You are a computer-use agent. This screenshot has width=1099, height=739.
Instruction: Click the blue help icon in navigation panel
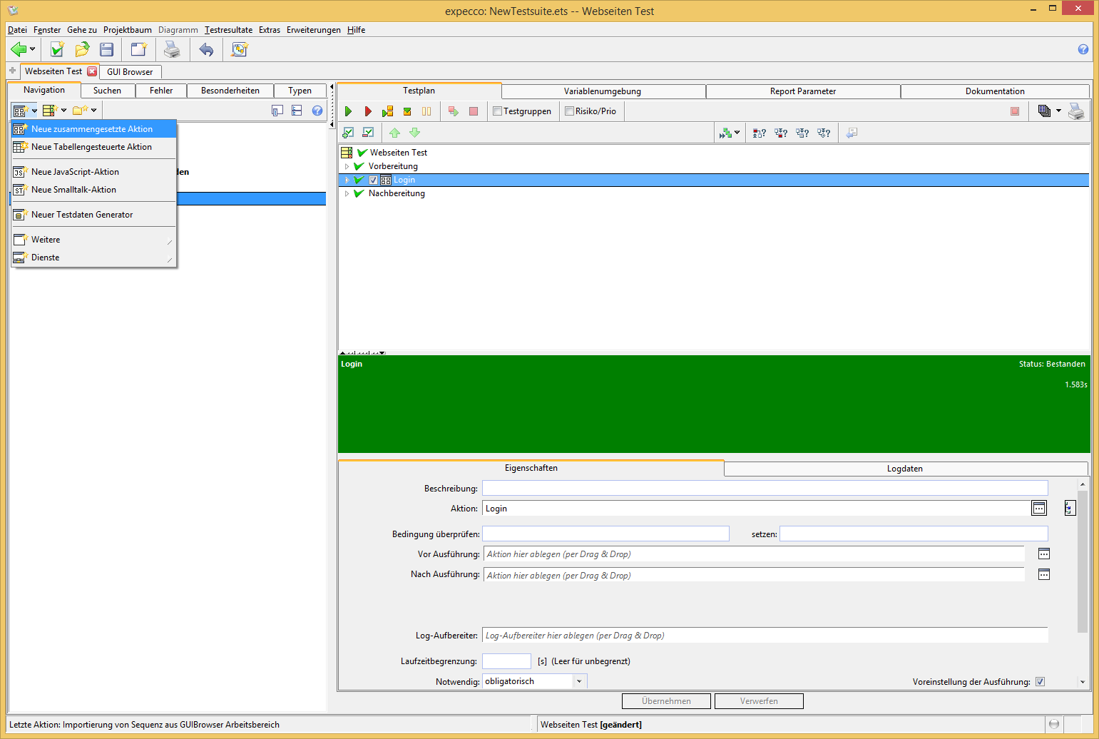click(x=317, y=111)
